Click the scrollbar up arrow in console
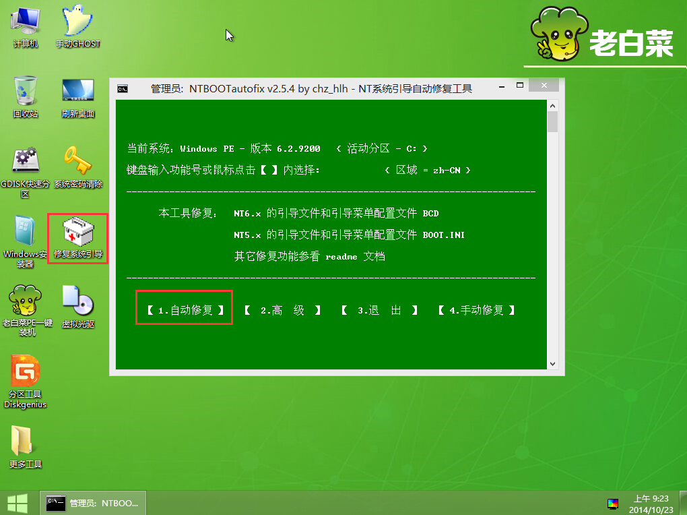Image resolution: width=687 pixels, height=515 pixels. [x=552, y=106]
